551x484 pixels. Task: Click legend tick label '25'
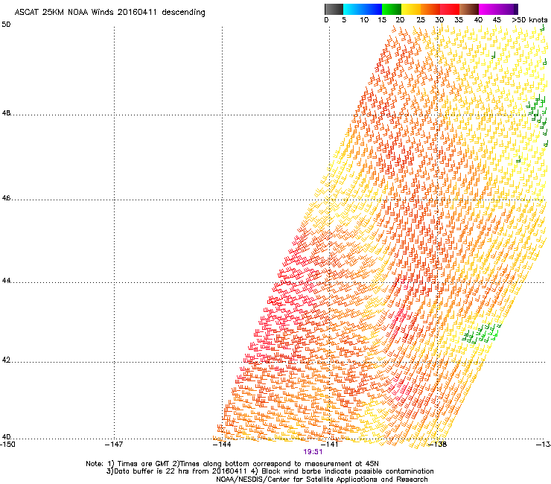point(421,20)
